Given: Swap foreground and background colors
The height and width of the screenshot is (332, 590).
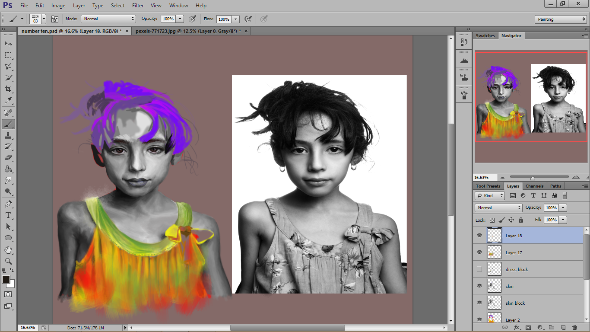Looking at the screenshot, I should tap(12, 271).
